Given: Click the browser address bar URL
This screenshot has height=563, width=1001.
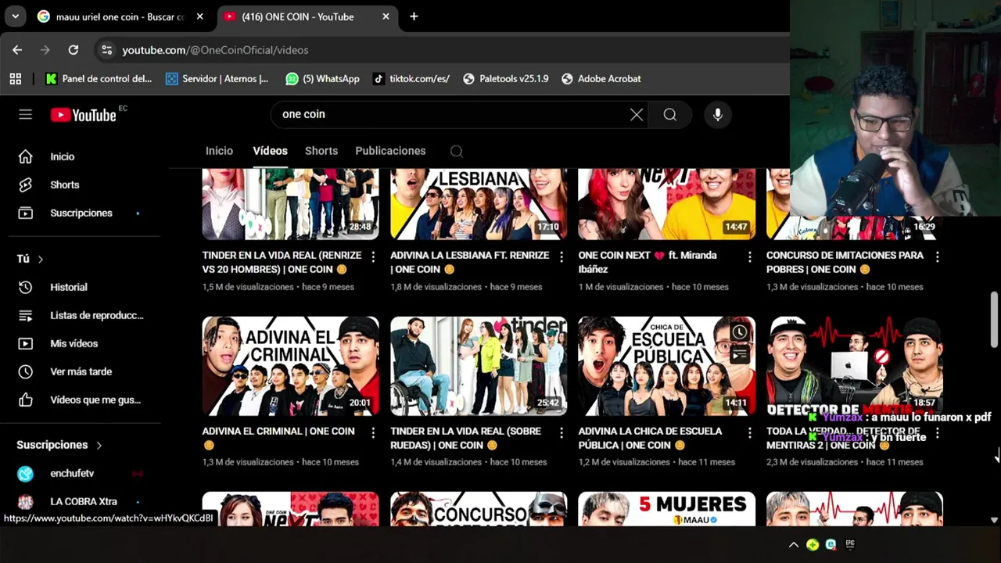Looking at the screenshot, I should point(215,50).
